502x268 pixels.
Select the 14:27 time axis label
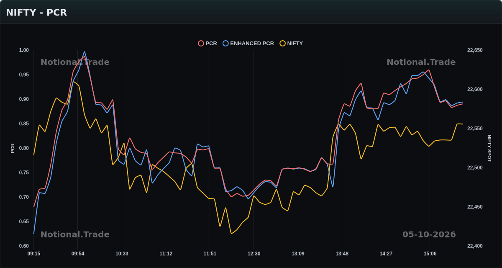click(386, 254)
